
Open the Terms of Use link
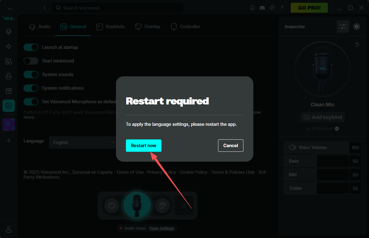[x=130, y=172]
